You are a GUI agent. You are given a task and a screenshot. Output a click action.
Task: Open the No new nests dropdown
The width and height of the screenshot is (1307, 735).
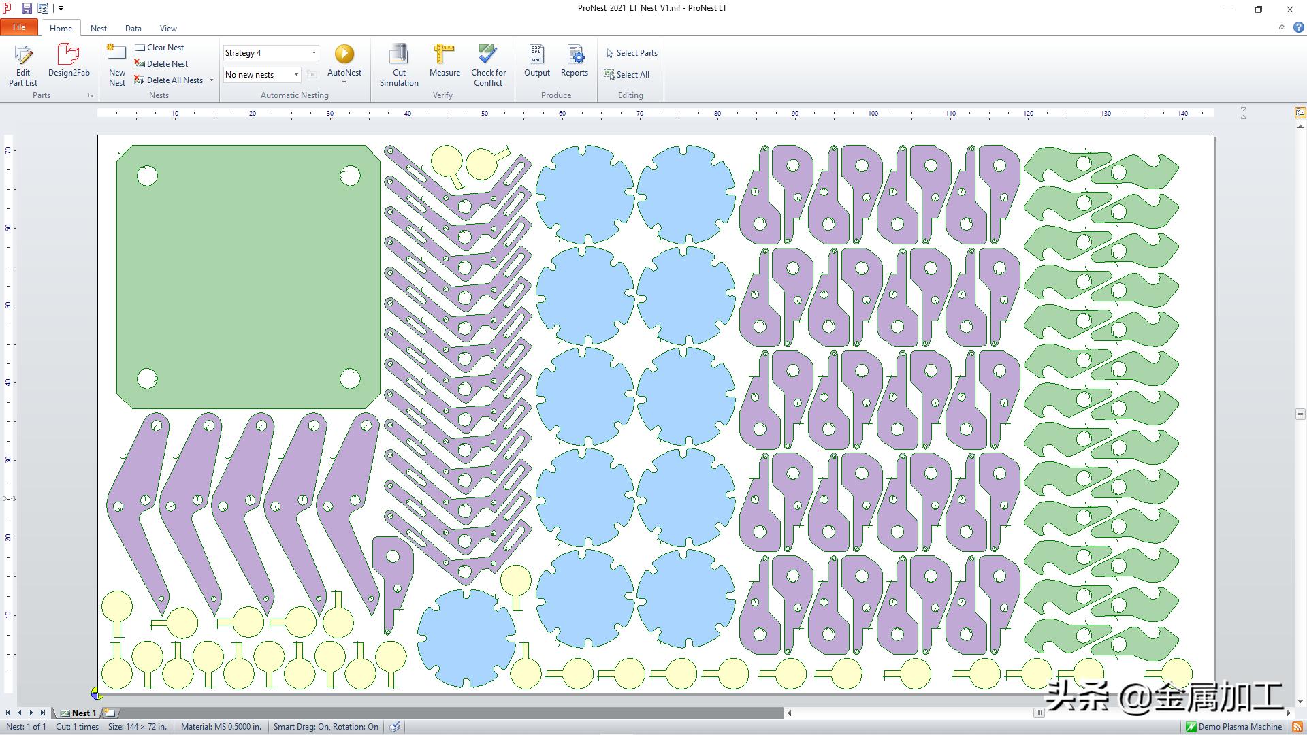[x=296, y=75]
